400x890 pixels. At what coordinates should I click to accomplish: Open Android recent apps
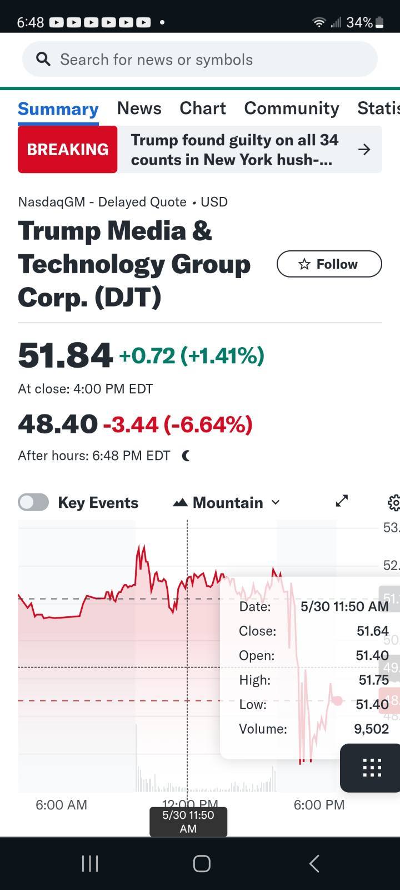pos(90,863)
